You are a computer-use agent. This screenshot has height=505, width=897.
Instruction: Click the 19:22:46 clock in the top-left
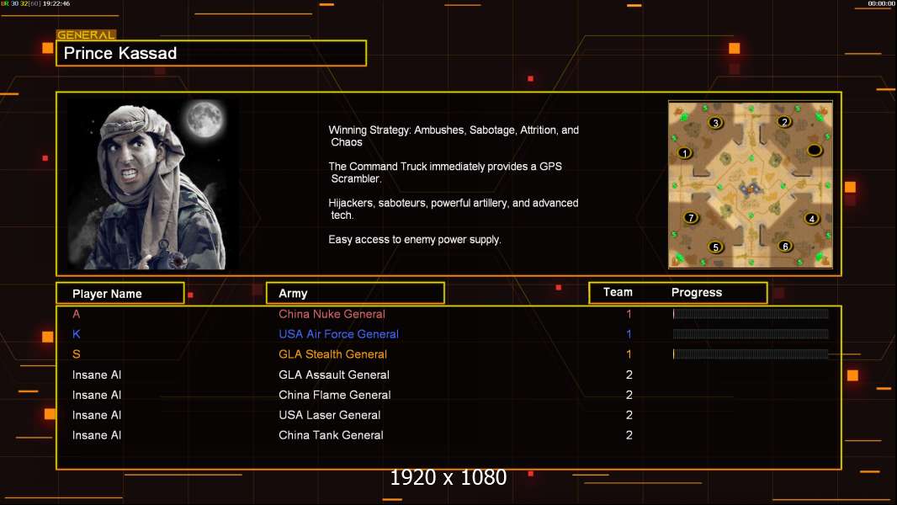click(x=56, y=3)
